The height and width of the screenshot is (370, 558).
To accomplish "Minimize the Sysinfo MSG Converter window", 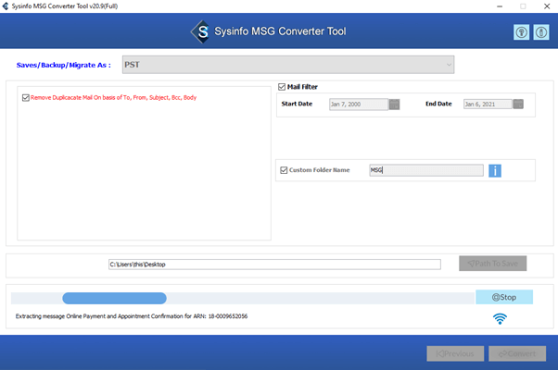I will pos(500,6).
